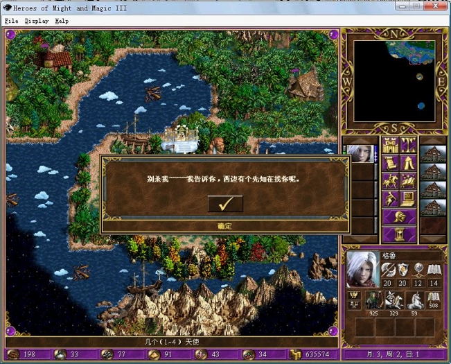Click the Defense skill shield icon
The image size is (451, 364).
pos(403,270)
